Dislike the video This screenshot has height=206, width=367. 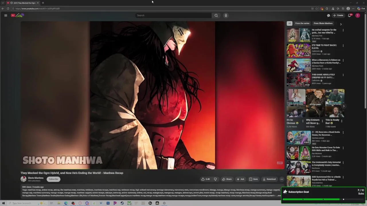(x=215, y=179)
